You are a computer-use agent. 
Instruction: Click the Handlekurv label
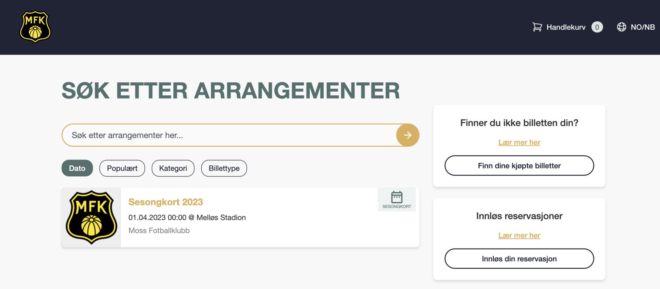point(566,27)
